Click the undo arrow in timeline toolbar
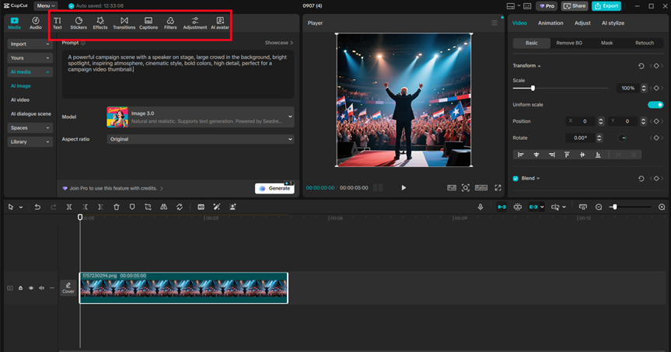The height and width of the screenshot is (352, 671). pos(37,207)
